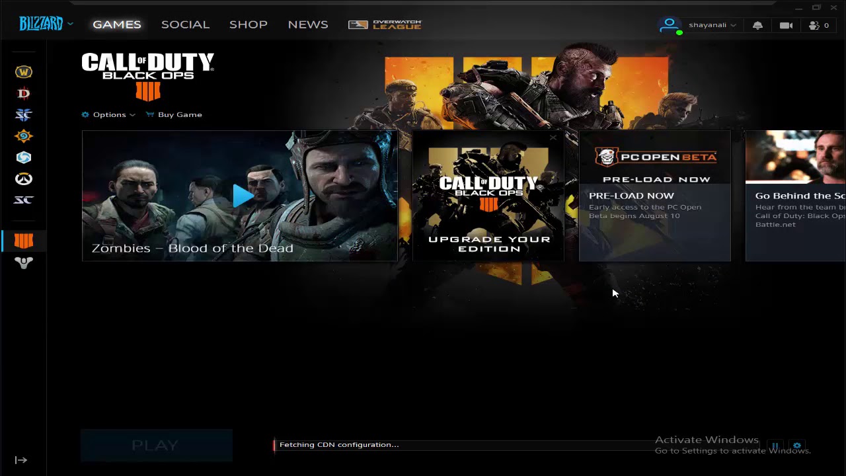Open the Go Behind the Scenes card

[x=796, y=196]
